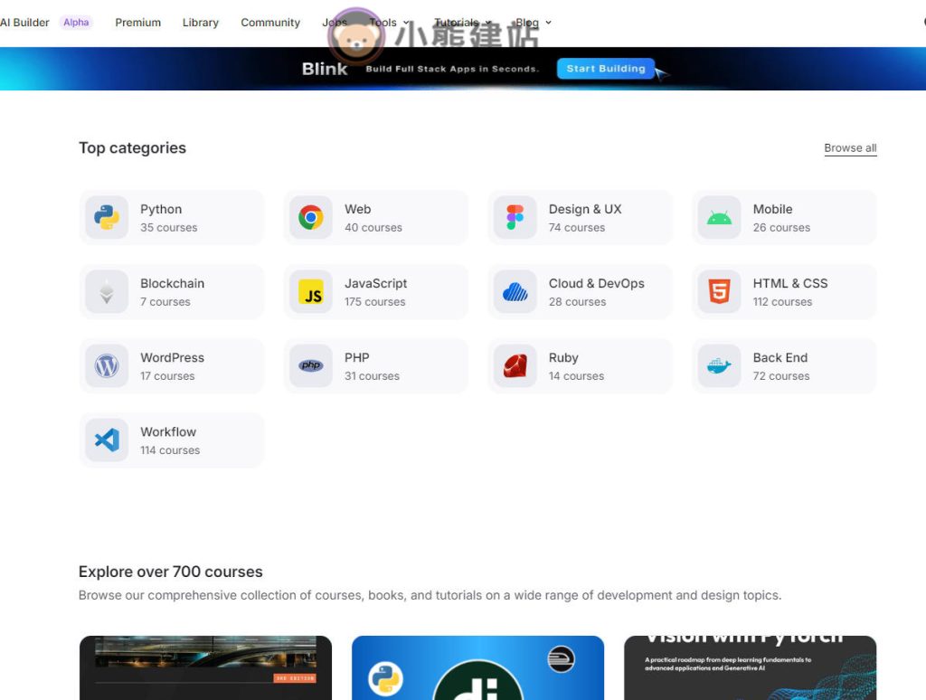Open the Blog dropdown menu
The width and height of the screenshot is (926, 700).
[x=533, y=23]
